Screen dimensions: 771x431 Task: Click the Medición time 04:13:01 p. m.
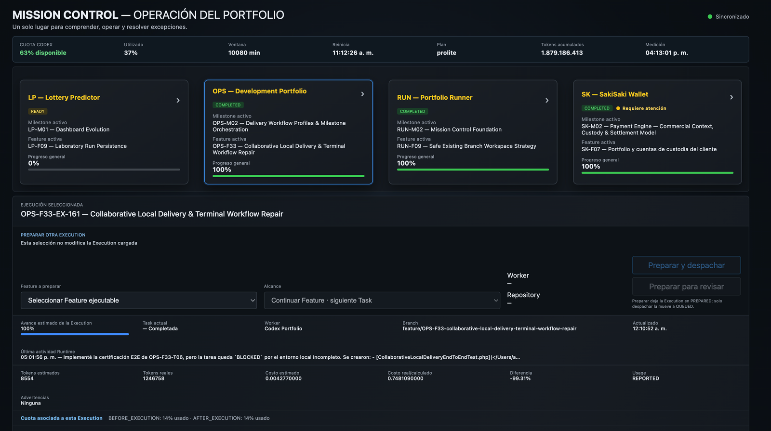click(x=666, y=53)
